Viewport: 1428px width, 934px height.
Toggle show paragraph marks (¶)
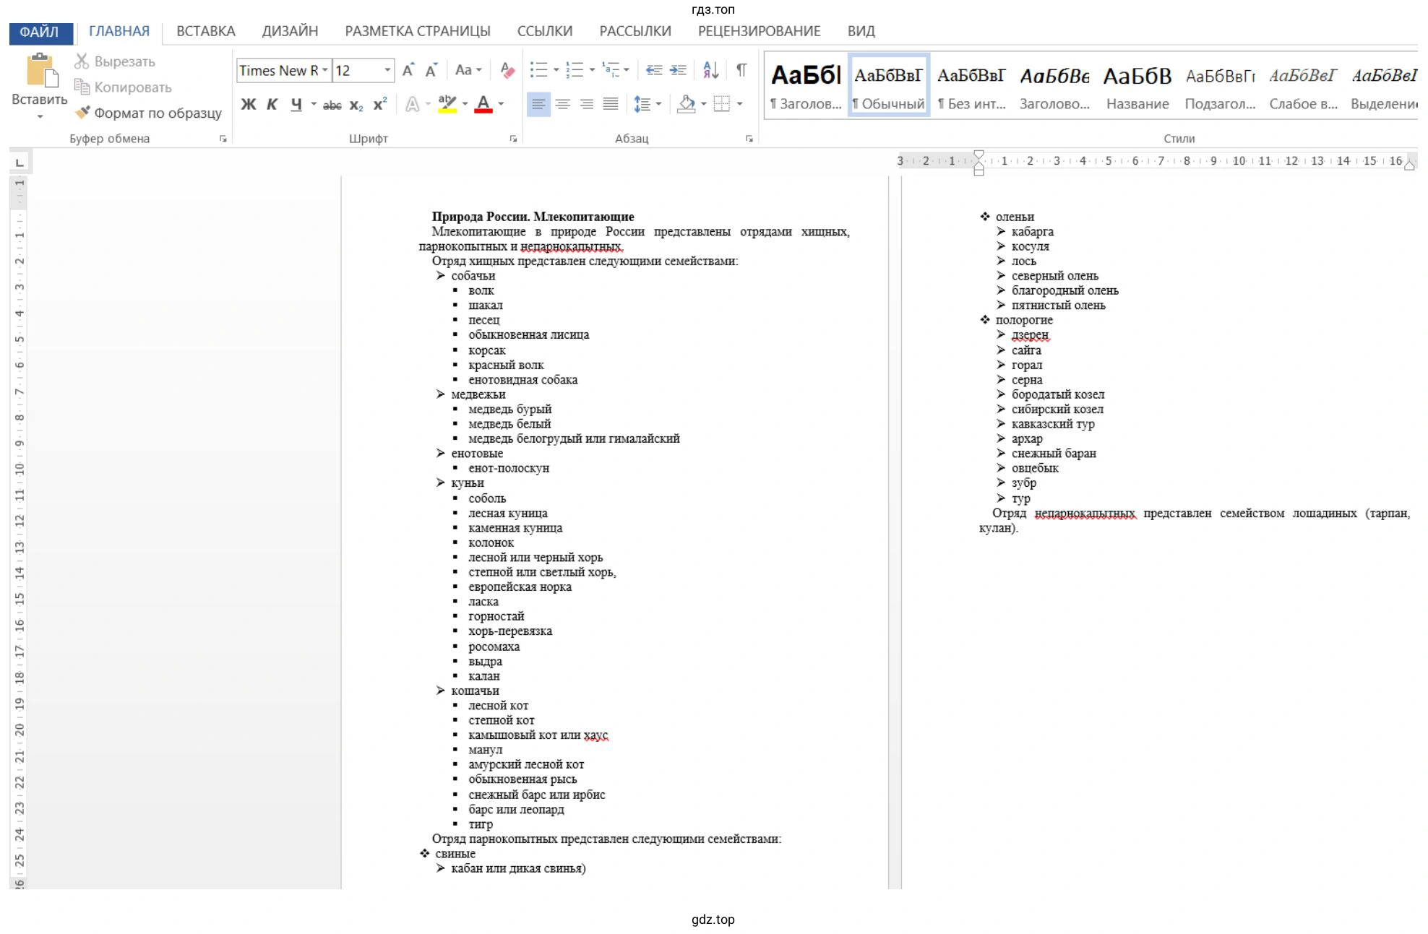[x=741, y=70]
